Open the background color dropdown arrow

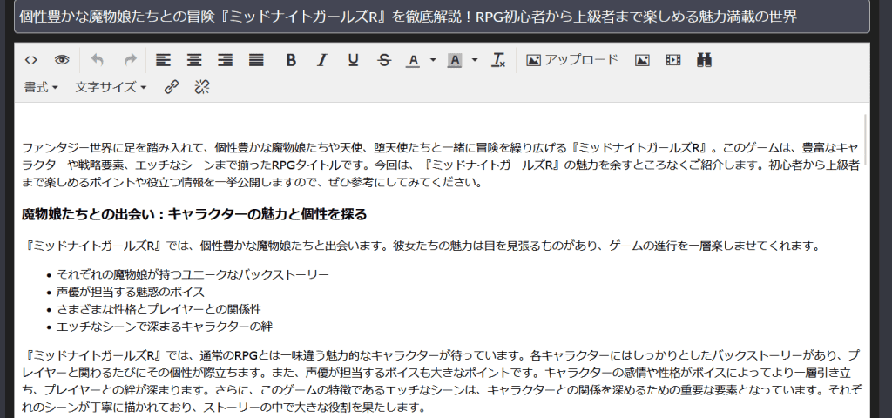(x=475, y=60)
